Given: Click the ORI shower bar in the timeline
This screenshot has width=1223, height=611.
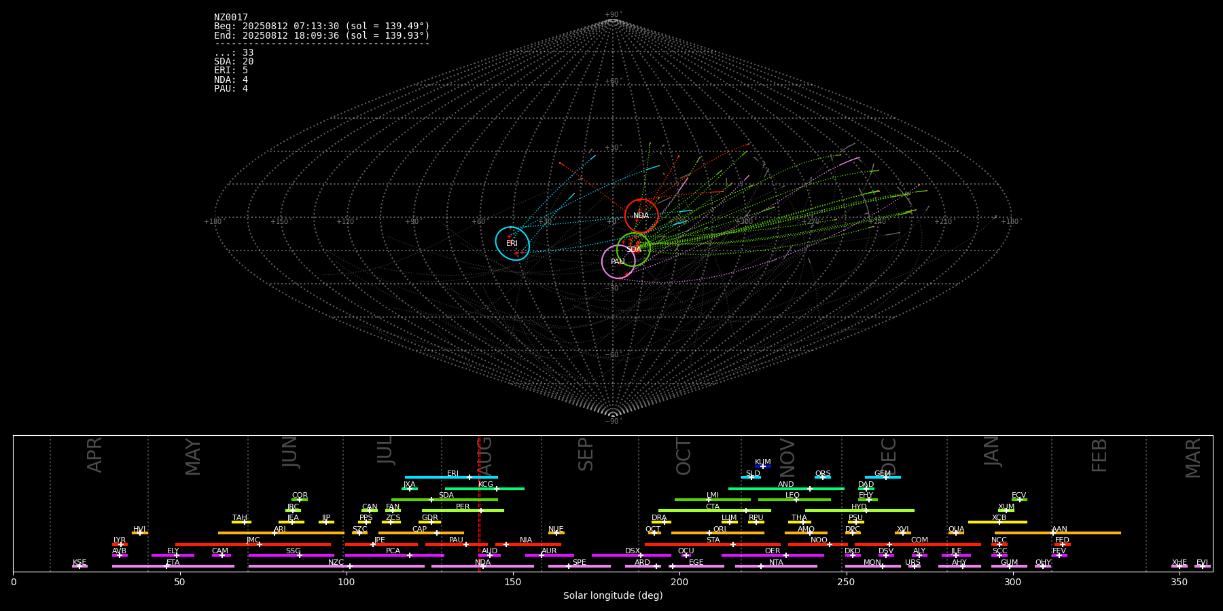Looking at the screenshot, I should [x=717, y=533].
